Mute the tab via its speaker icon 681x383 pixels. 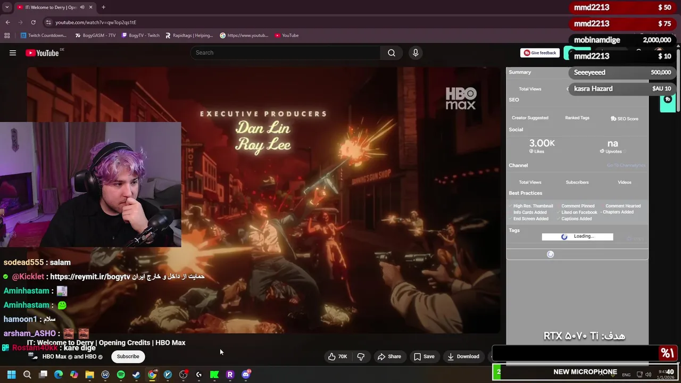pyautogui.click(x=81, y=7)
